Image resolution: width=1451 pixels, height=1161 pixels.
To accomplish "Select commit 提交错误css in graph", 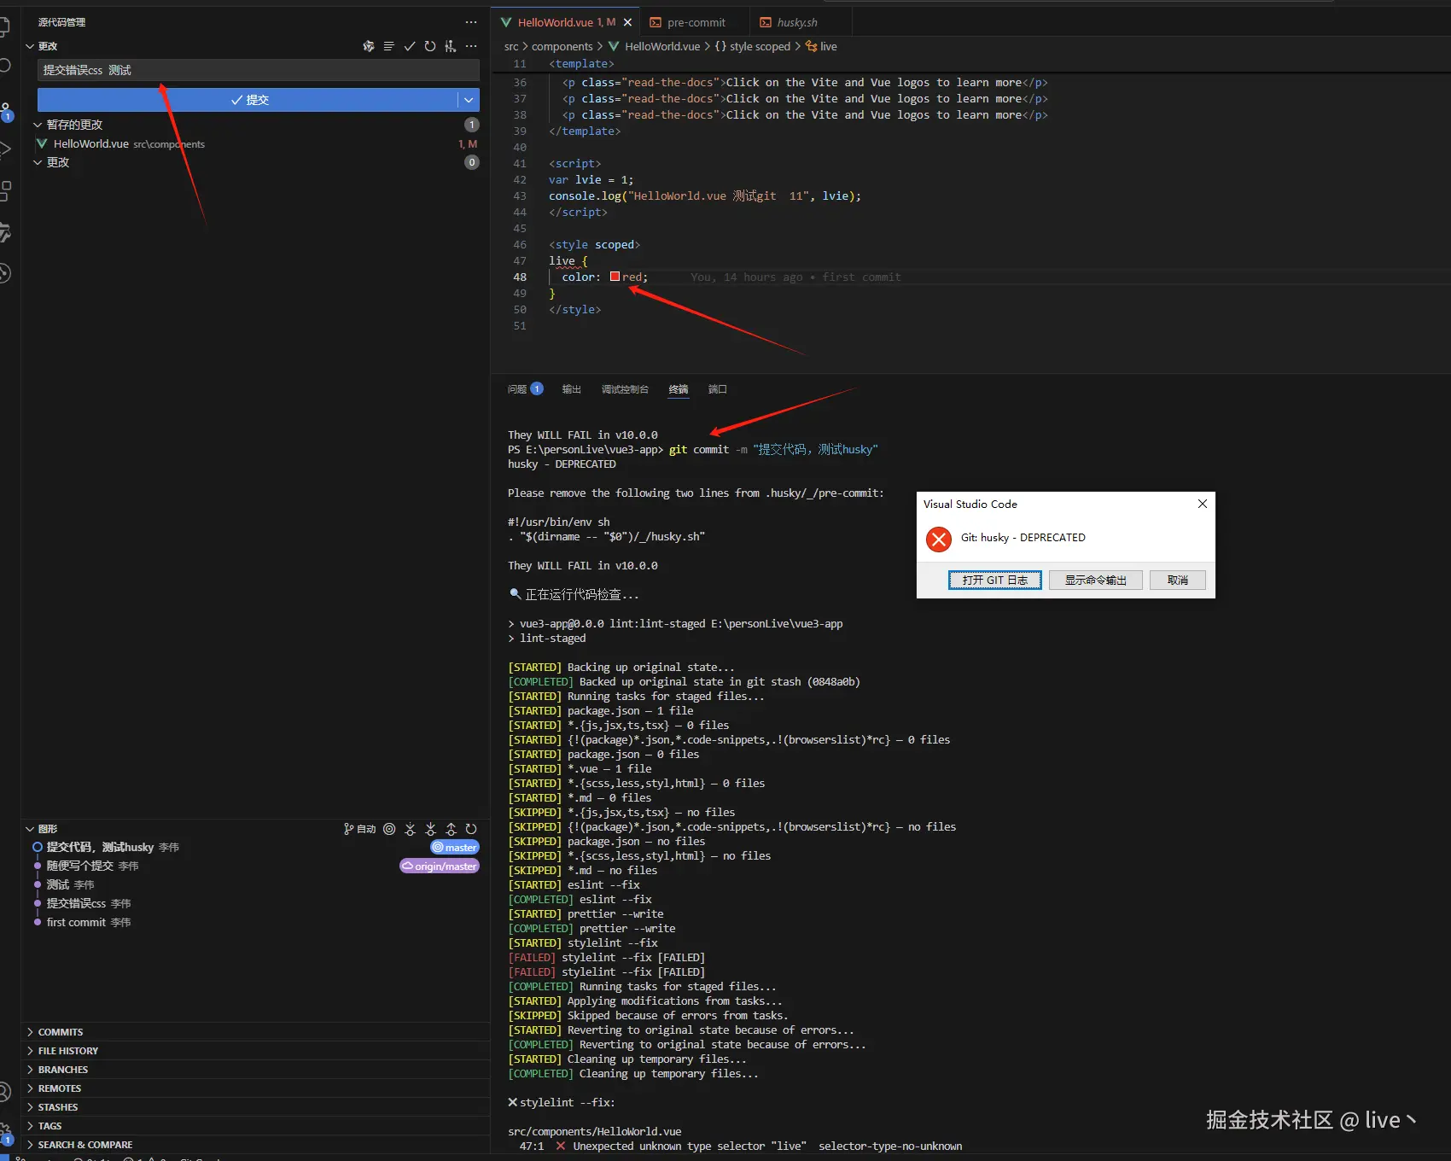I will 256,904.
